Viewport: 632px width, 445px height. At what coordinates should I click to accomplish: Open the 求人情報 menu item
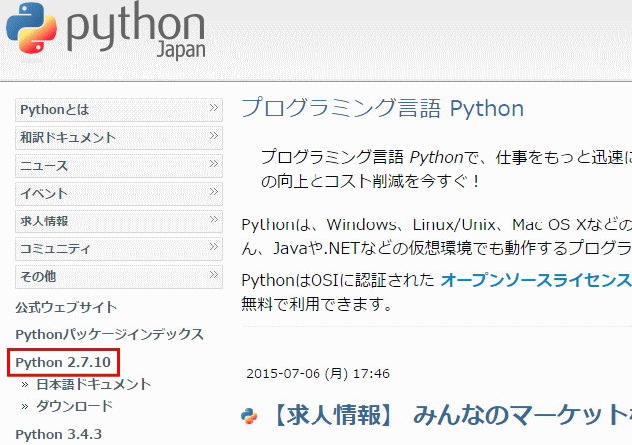coord(119,222)
